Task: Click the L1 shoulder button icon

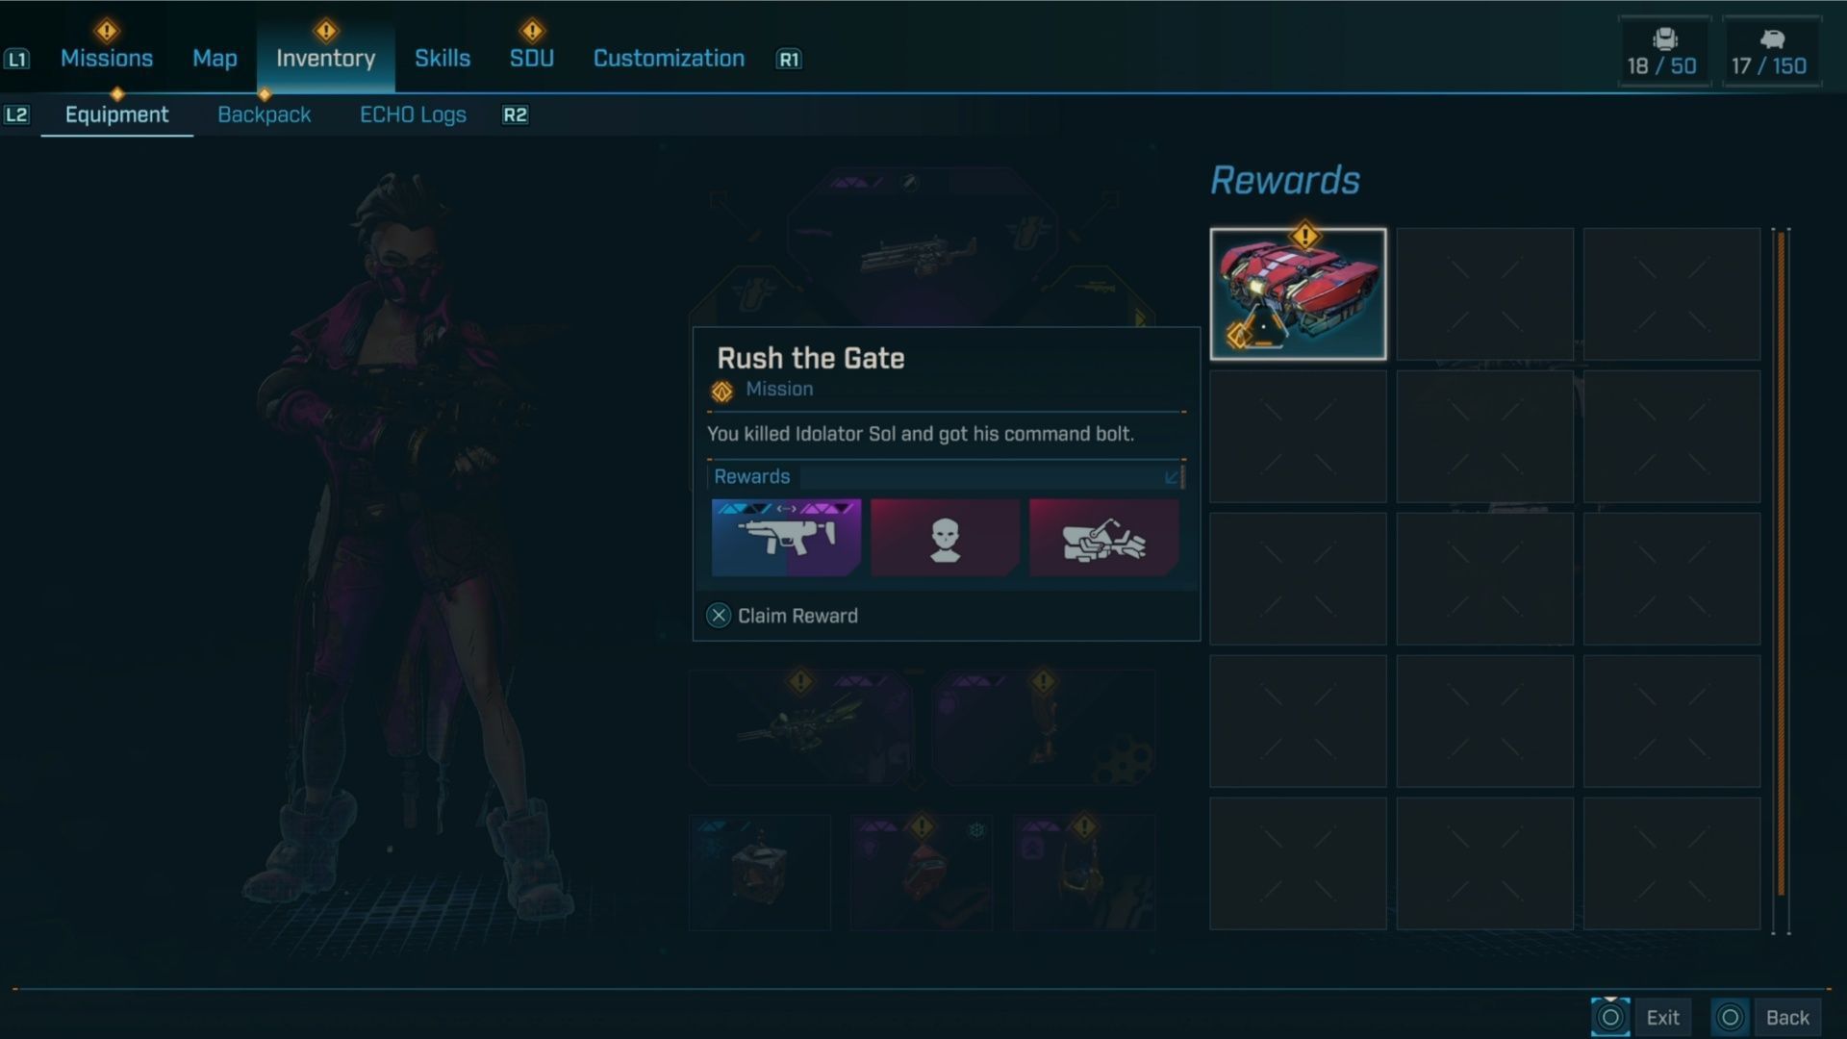Action: click(x=17, y=60)
